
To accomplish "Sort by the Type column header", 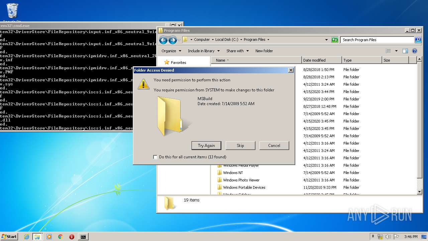I will 362,60.
